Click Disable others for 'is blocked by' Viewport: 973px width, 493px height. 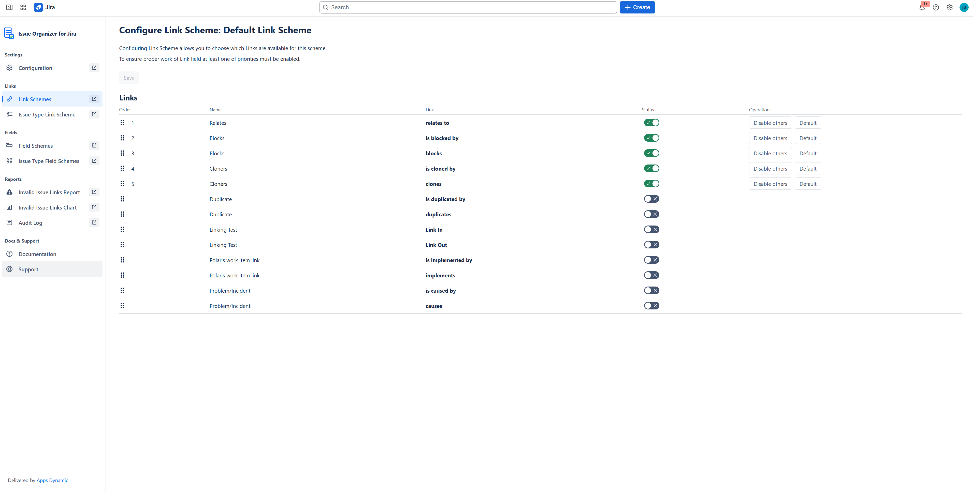(x=770, y=138)
